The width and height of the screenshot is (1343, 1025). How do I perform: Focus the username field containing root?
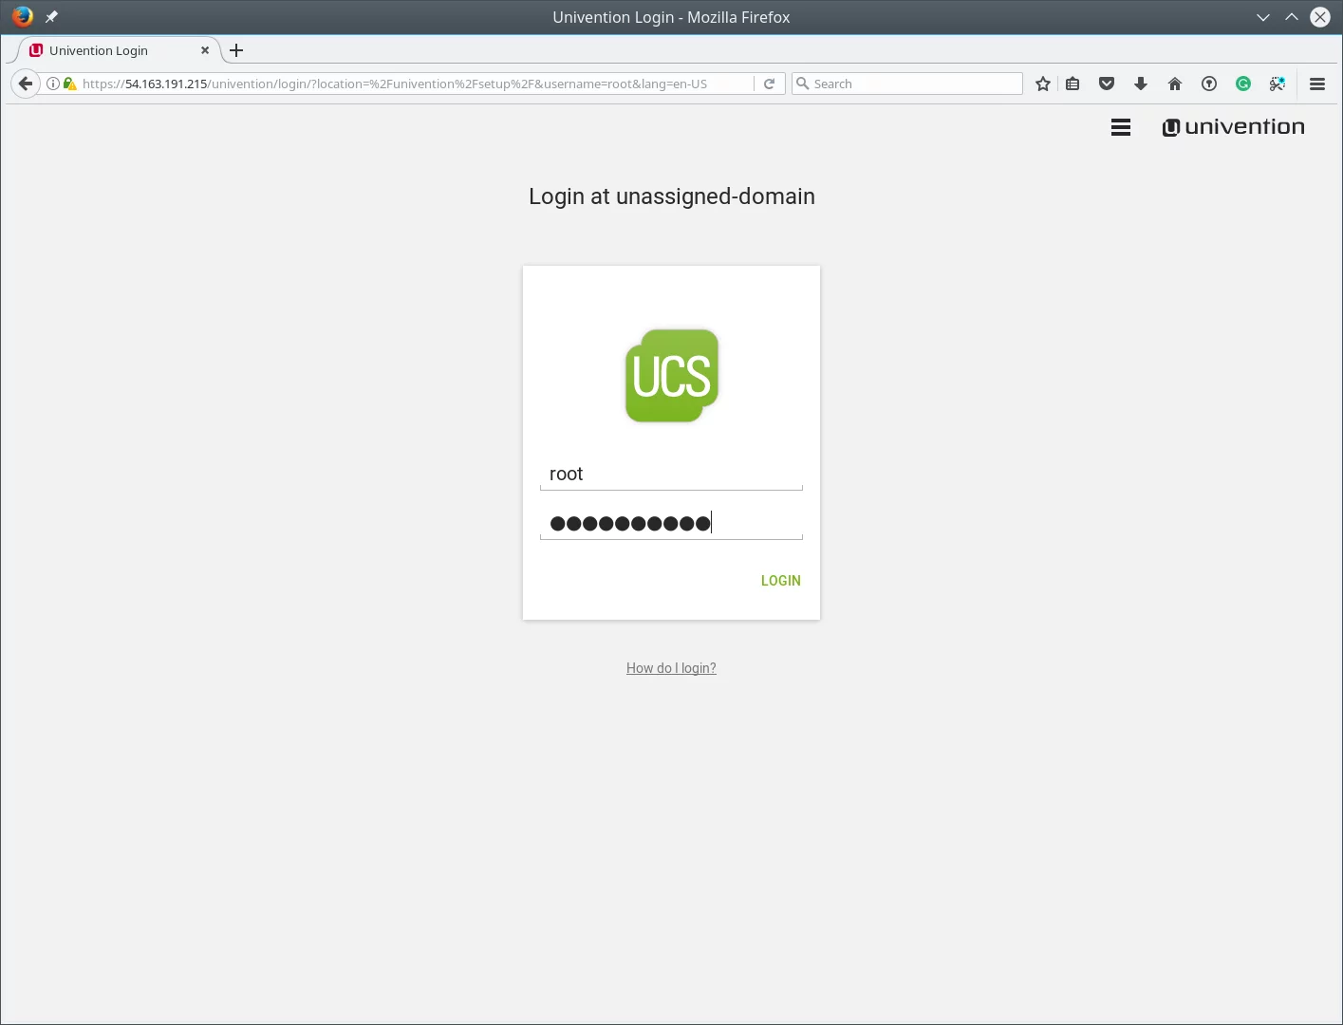coord(671,474)
